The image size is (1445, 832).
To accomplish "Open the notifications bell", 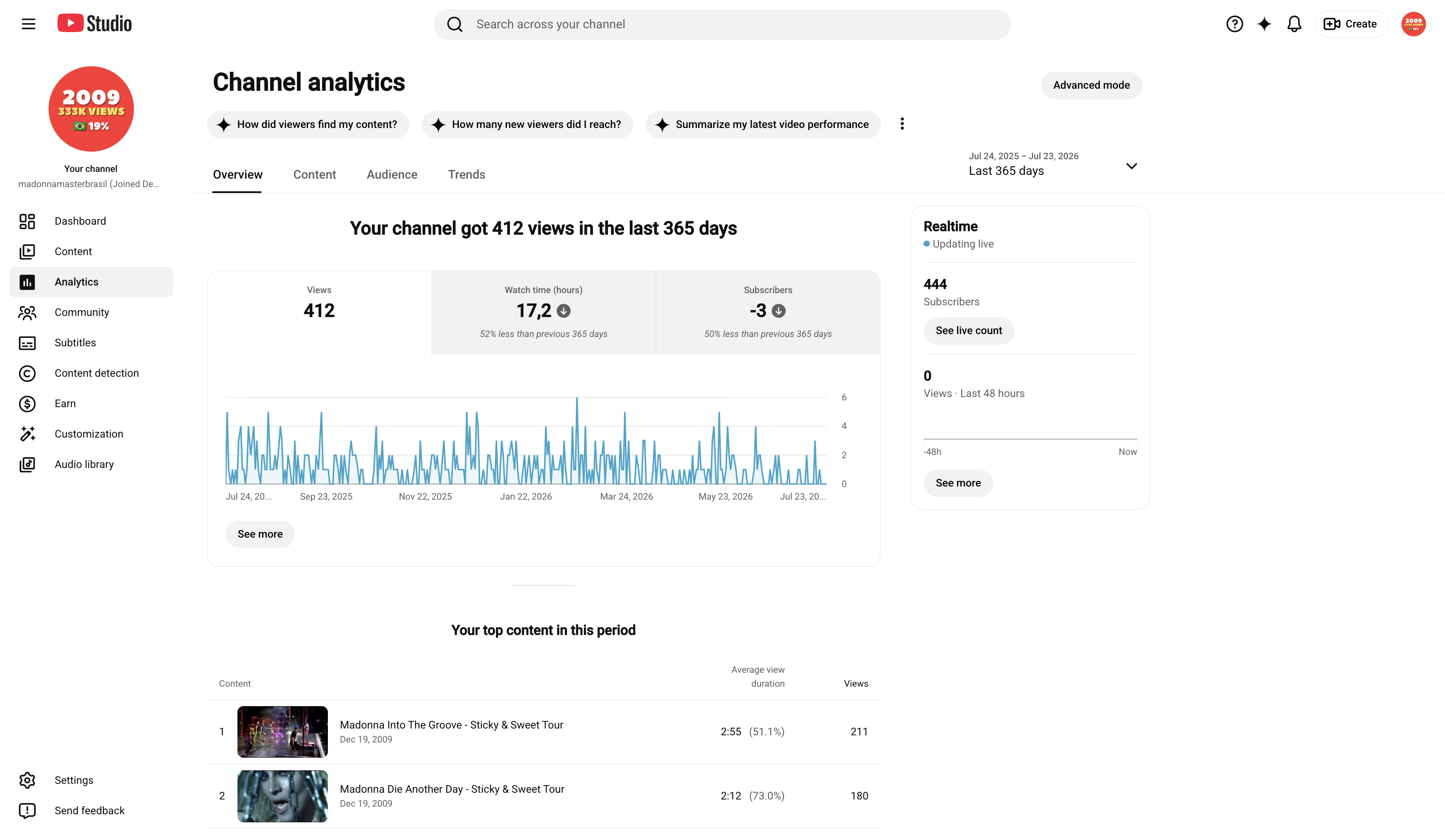I will (1294, 24).
